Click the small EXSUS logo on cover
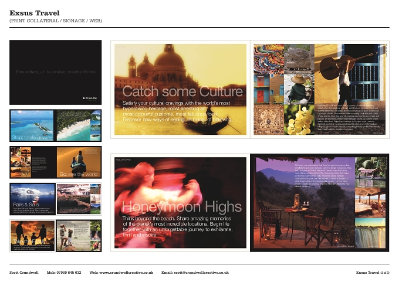 tap(90, 98)
